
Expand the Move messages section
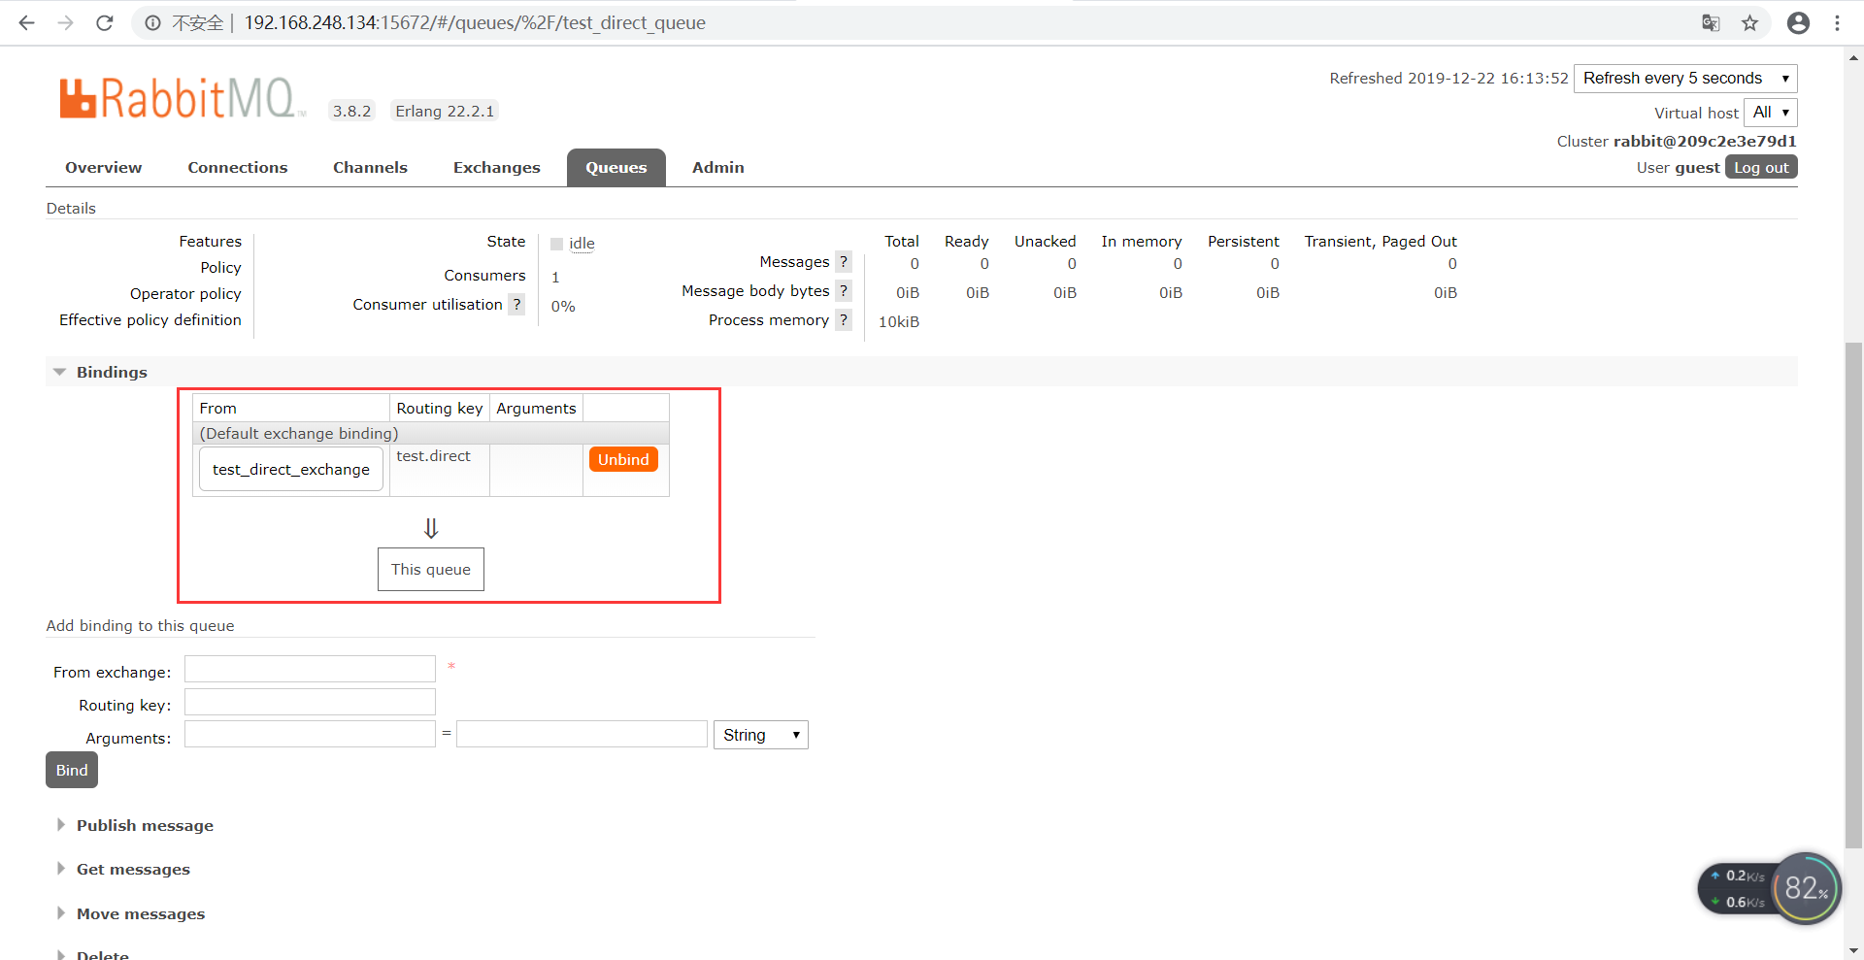[141, 913]
